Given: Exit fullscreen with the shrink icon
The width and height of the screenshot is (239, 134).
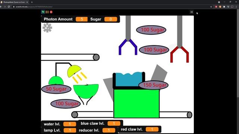Looking at the screenshot, I should (192, 12).
